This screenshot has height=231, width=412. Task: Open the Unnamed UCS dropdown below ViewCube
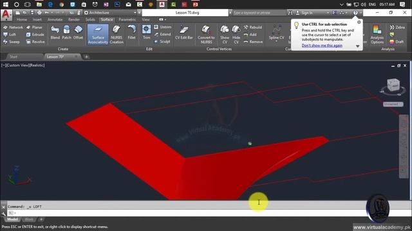[x=393, y=104]
